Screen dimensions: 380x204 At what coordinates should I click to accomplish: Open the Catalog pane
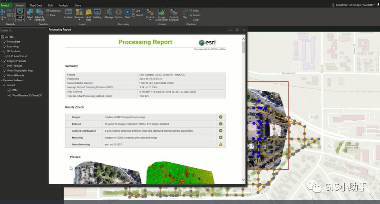click(x=97, y=14)
